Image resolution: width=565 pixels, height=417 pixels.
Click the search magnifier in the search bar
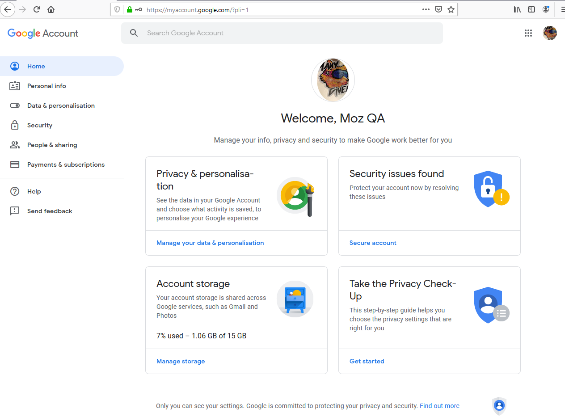coord(134,33)
